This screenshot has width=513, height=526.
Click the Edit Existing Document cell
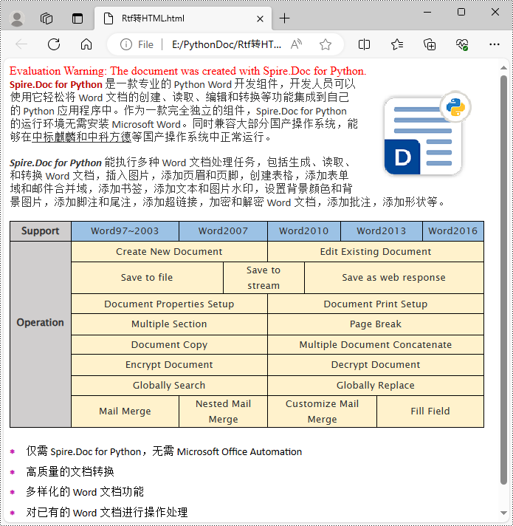point(376,252)
